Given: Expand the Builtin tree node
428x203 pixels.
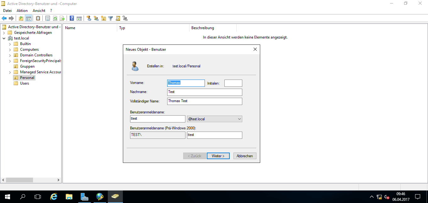Looking at the screenshot, I should (10, 44).
